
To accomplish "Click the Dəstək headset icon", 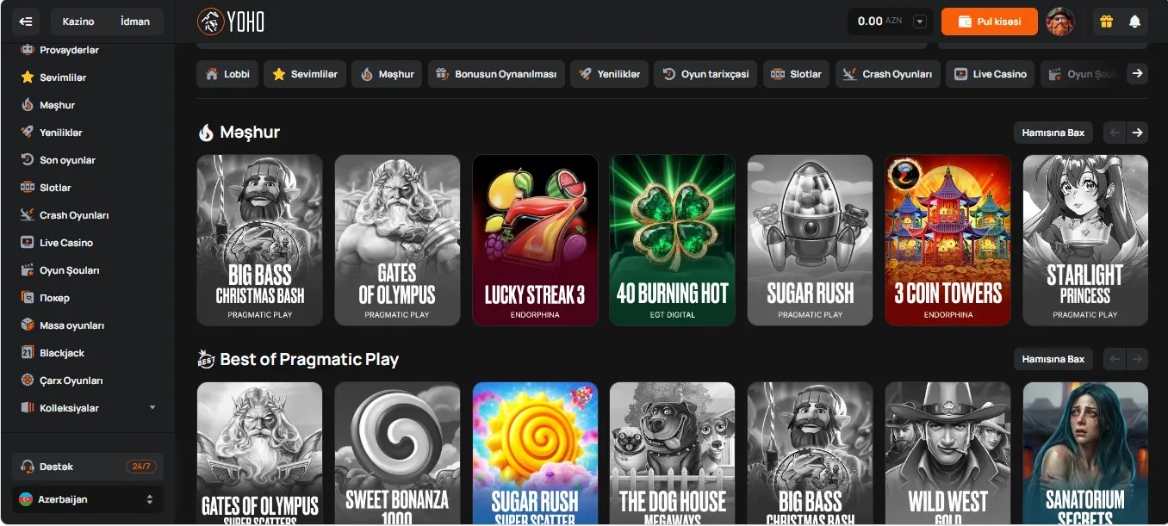I will 27,467.
